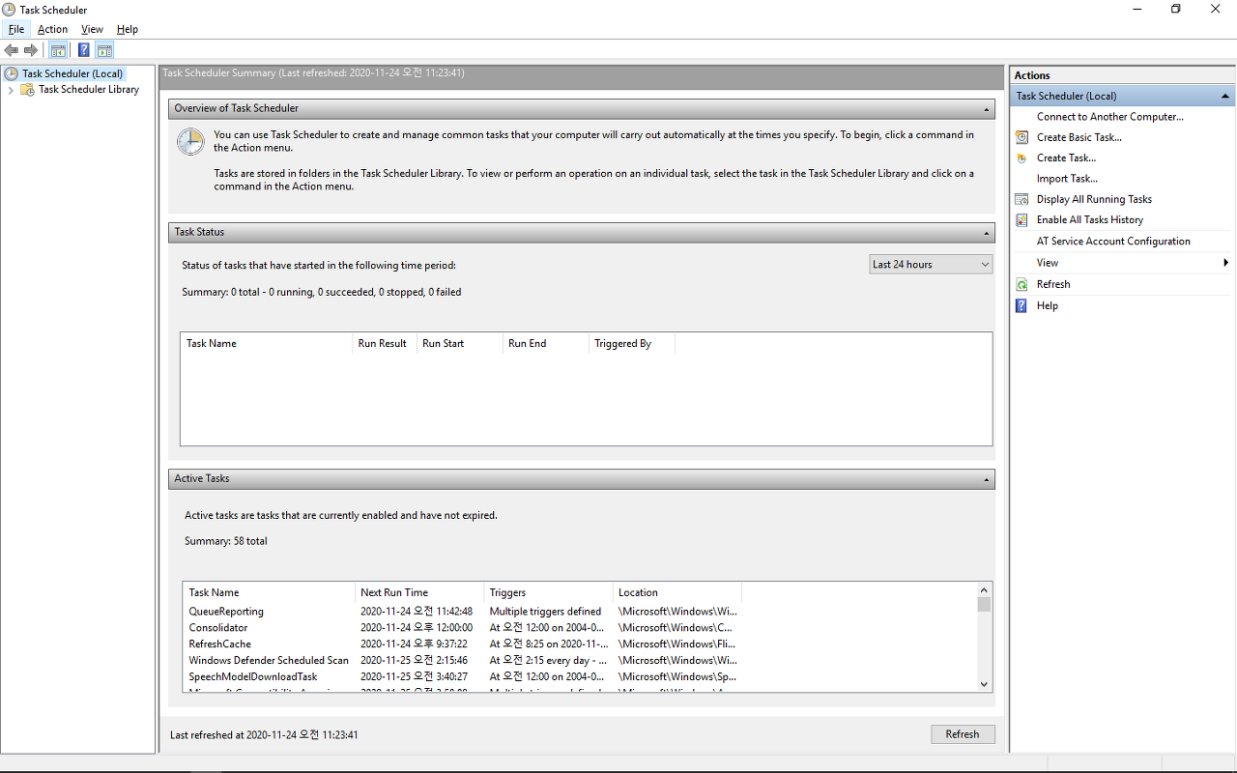Click the Enable All Tasks History icon
1237x773 pixels.
[x=1021, y=219]
